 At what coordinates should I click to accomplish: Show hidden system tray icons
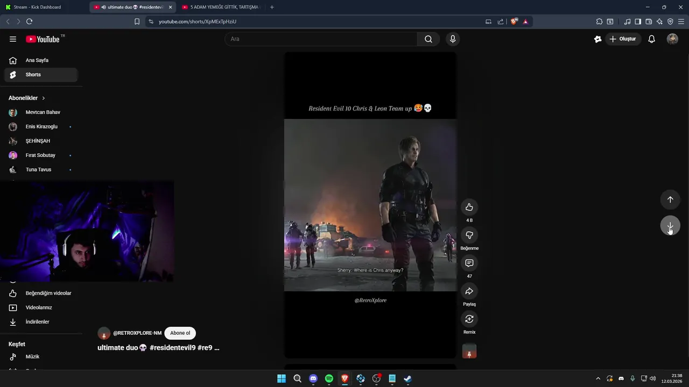(x=597, y=378)
